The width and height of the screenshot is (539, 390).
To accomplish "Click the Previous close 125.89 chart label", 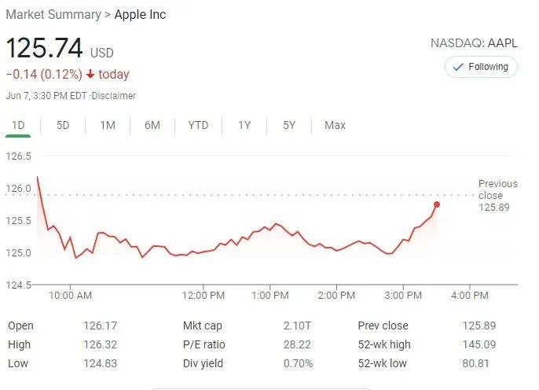I will pos(497,195).
